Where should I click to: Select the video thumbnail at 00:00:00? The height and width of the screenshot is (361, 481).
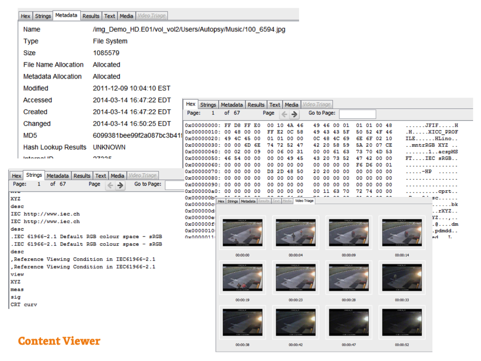click(x=243, y=232)
